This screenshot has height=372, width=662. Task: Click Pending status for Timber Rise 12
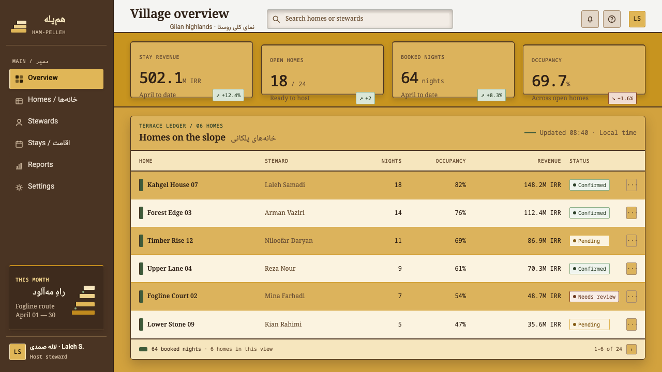tap(590, 241)
